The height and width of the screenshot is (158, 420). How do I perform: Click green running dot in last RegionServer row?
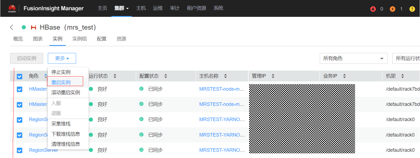(x=91, y=150)
